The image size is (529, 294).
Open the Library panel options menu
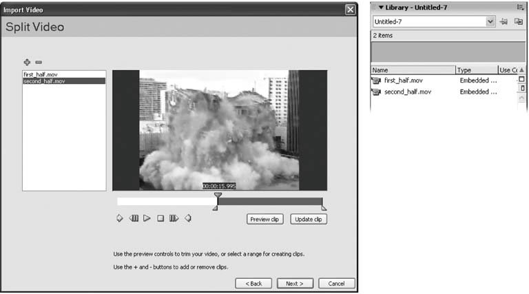pos(520,7)
